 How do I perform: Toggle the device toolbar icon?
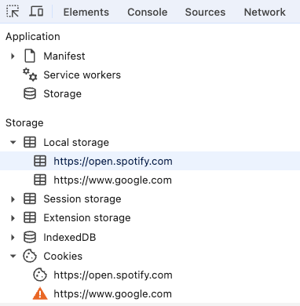coord(36,12)
